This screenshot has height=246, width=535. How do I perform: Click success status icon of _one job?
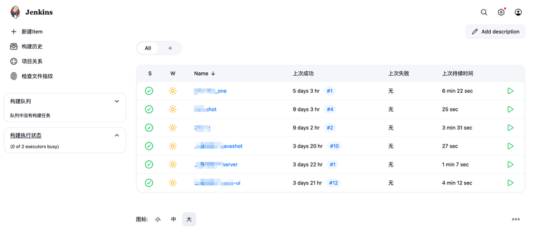tap(148, 91)
